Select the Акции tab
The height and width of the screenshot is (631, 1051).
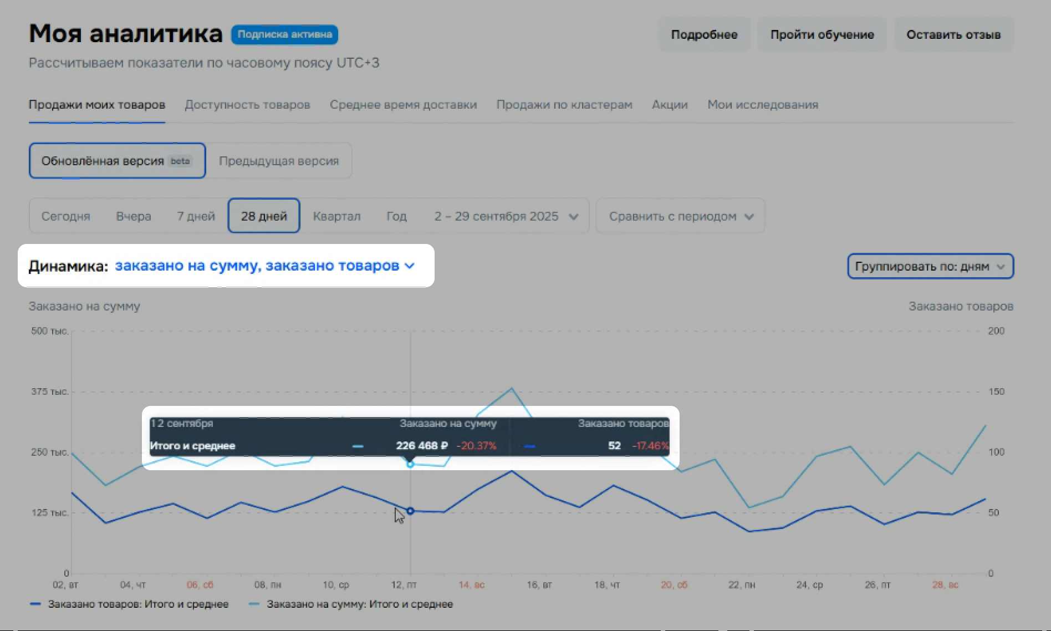click(x=670, y=105)
